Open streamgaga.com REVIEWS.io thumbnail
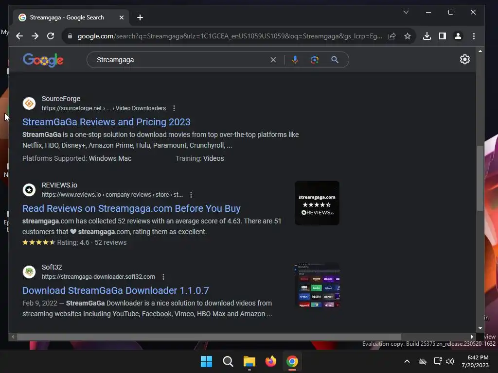The width and height of the screenshot is (498, 373). pos(317,203)
